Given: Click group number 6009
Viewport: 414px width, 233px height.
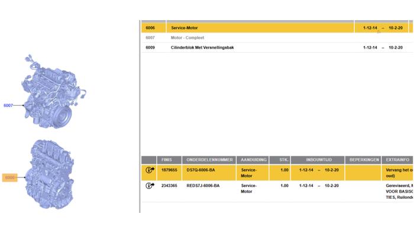Looking at the screenshot, I should click(150, 47).
